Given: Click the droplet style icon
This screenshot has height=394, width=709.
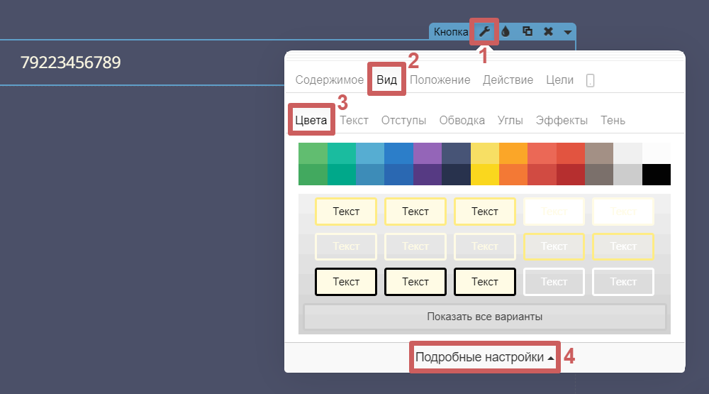Looking at the screenshot, I should tap(506, 31).
